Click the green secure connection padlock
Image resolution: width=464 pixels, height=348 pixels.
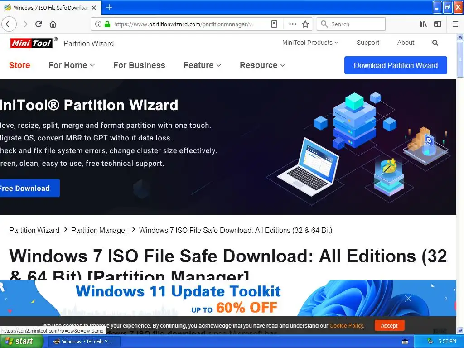pos(107,24)
